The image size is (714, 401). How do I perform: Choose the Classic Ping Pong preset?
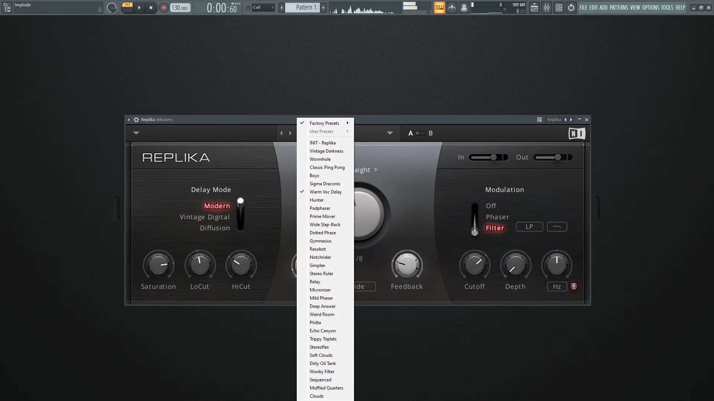tap(327, 167)
